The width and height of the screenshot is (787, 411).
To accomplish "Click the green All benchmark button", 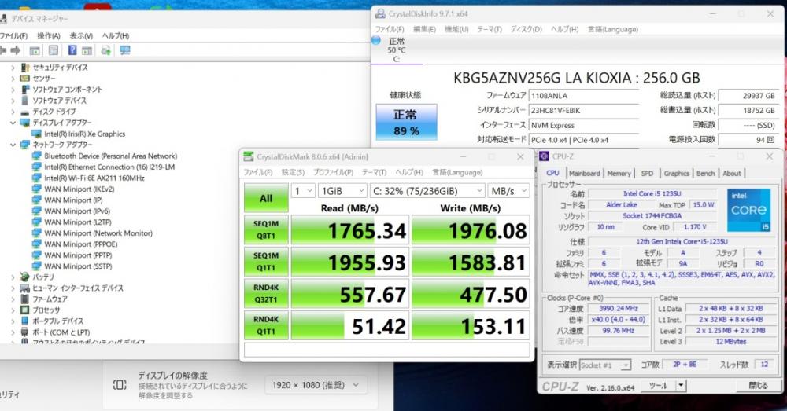I will click(266, 198).
